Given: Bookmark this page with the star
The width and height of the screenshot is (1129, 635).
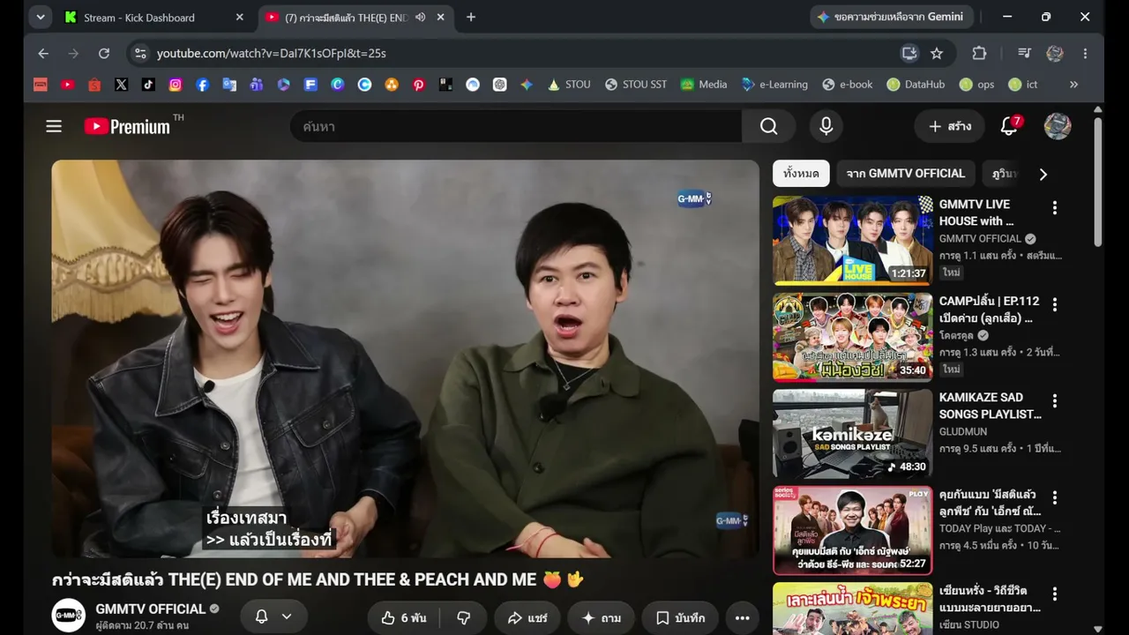Looking at the screenshot, I should click(x=937, y=53).
